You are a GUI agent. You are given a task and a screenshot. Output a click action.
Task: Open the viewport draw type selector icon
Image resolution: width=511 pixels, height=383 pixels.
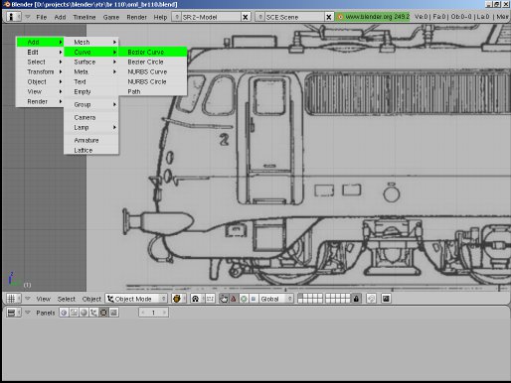(177, 299)
